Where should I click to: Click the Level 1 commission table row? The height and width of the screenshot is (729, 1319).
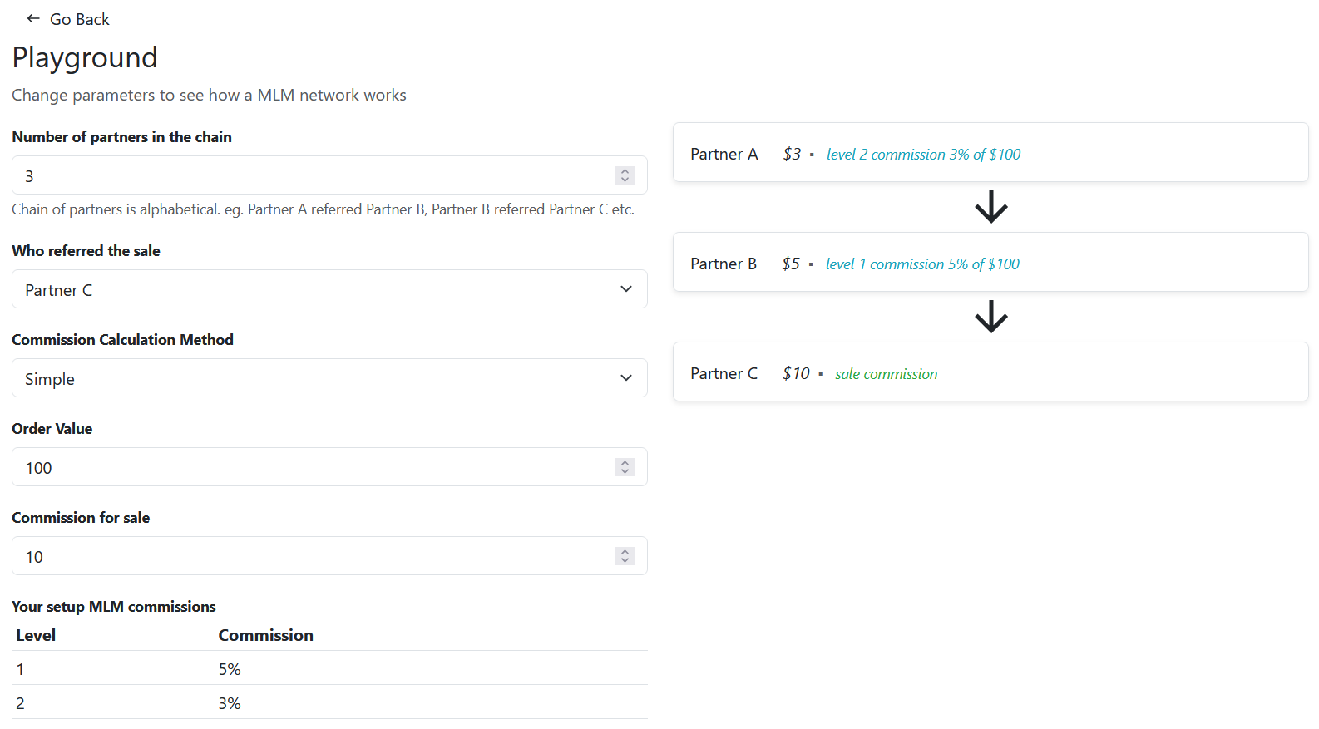[329, 669]
